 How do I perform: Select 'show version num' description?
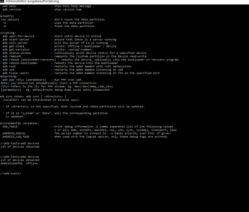[68, 9]
